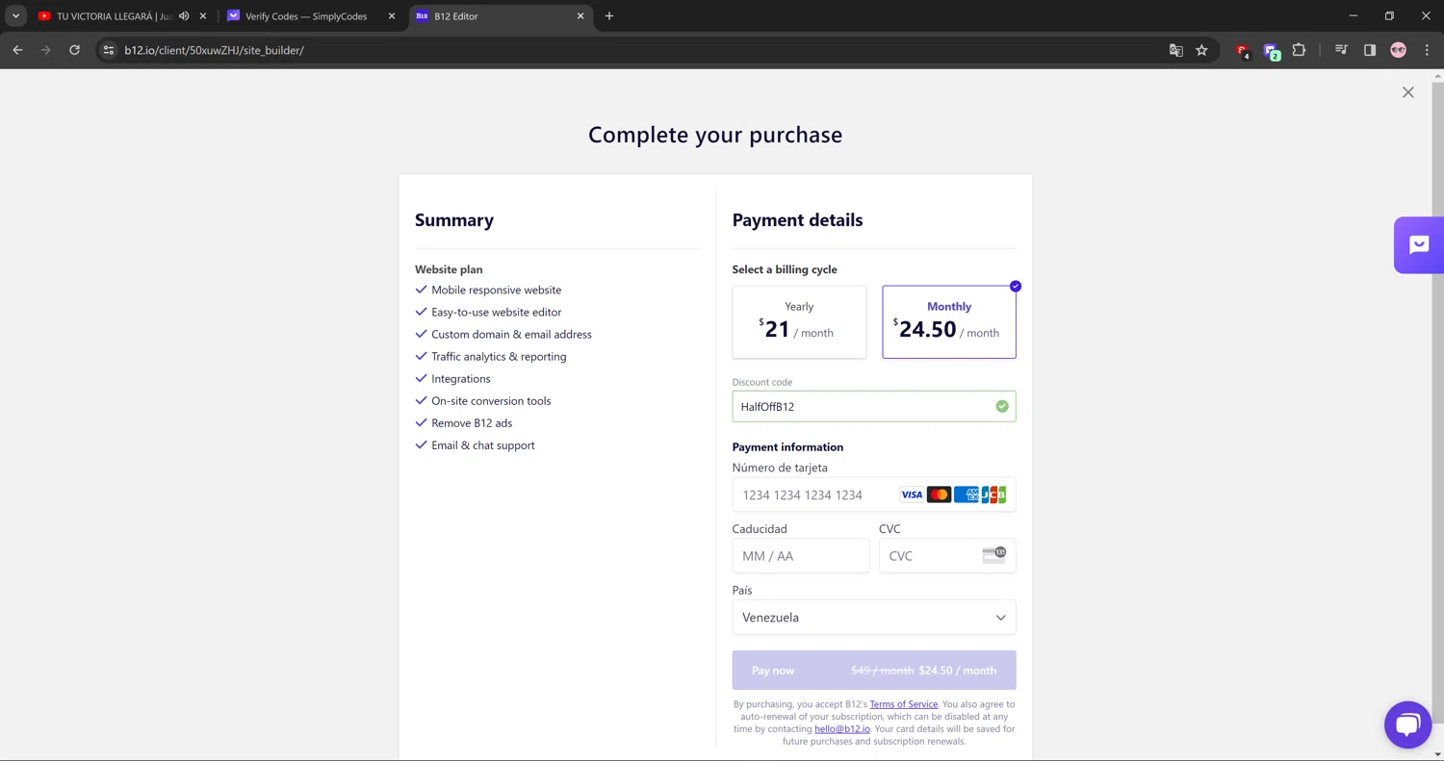Click the 'Traffic analytics & reporting' text
This screenshot has height=761, width=1444.
499,356
